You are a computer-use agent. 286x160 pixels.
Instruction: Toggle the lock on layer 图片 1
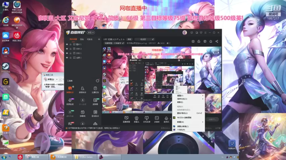pyautogui.click(x=70, y=44)
